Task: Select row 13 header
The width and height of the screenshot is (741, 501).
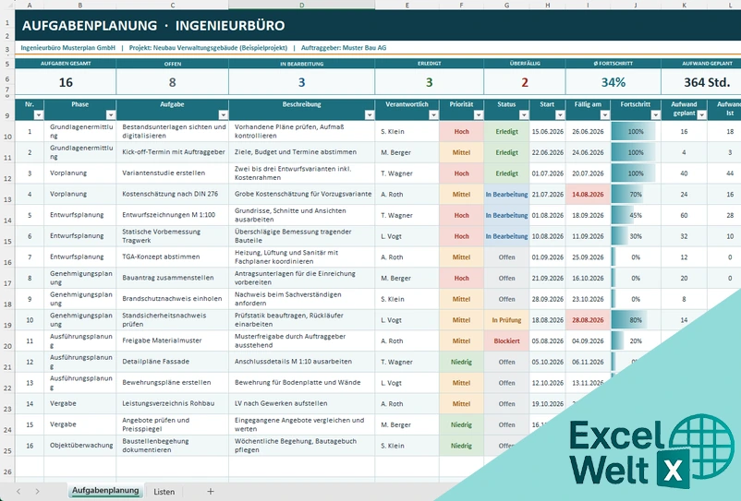Action: [x=7, y=199]
